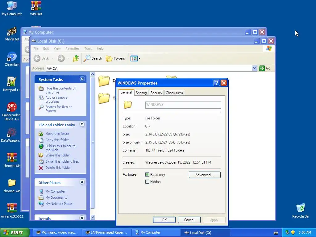Switch to the Security tab
Viewport: 316px width, 237px height.
tap(156, 93)
